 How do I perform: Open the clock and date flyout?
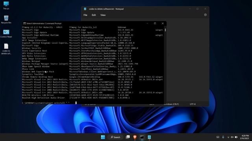[245, 137]
